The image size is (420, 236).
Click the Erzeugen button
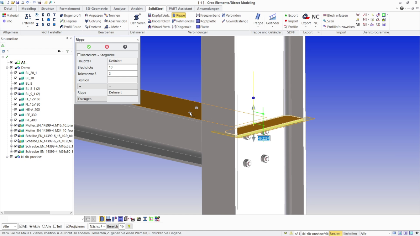(92, 99)
